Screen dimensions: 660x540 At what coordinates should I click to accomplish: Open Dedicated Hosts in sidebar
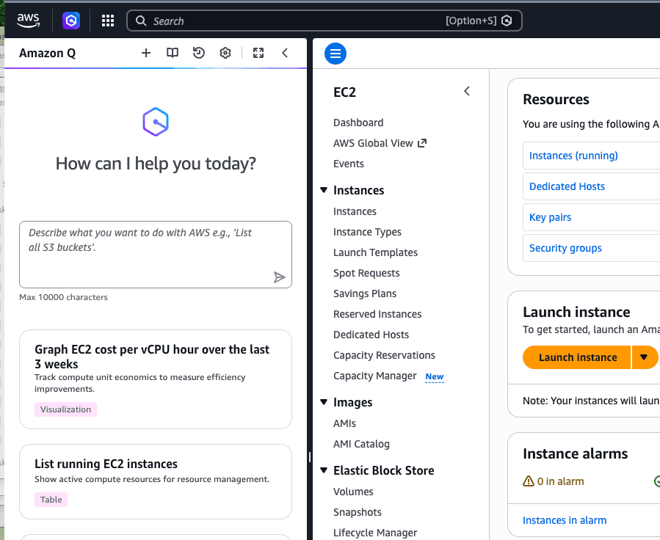click(371, 335)
